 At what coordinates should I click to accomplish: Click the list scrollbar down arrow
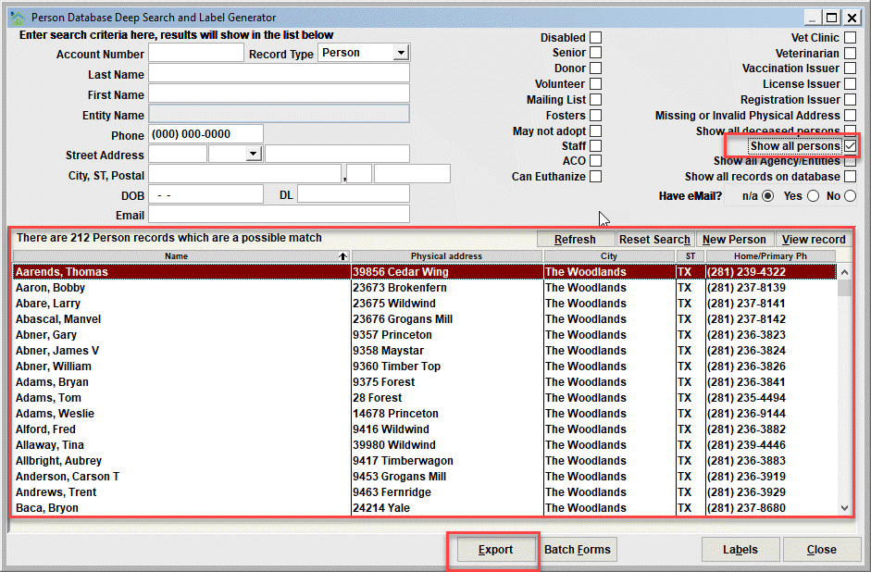844,507
